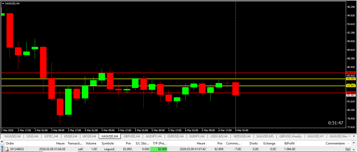Select the USDCAD,H4 chart tab
Image resolution: width=357 pixels, height=152 pixels.
coord(219,136)
